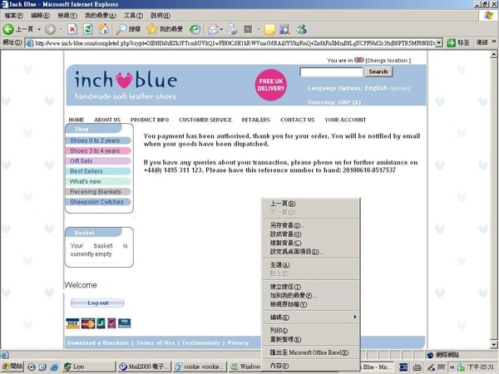This screenshot has height=374, width=499.
Task: Click the site search input field
Action: pyautogui.click(x=331, y=71)
